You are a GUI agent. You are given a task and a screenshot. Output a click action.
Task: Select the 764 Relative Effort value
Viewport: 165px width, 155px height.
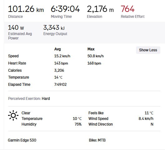(x=128, y=9)
